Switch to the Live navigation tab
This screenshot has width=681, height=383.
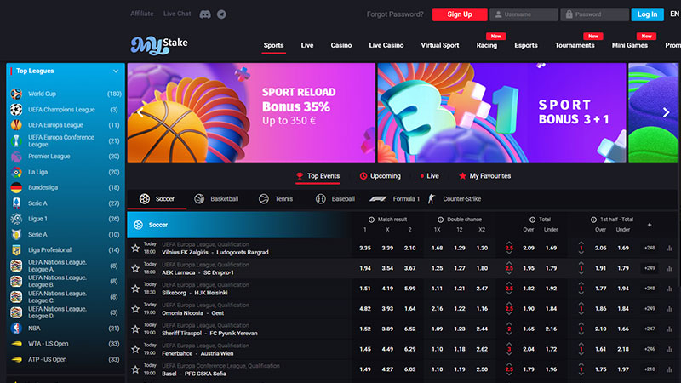pyautogui.click(x=307, y=45)
